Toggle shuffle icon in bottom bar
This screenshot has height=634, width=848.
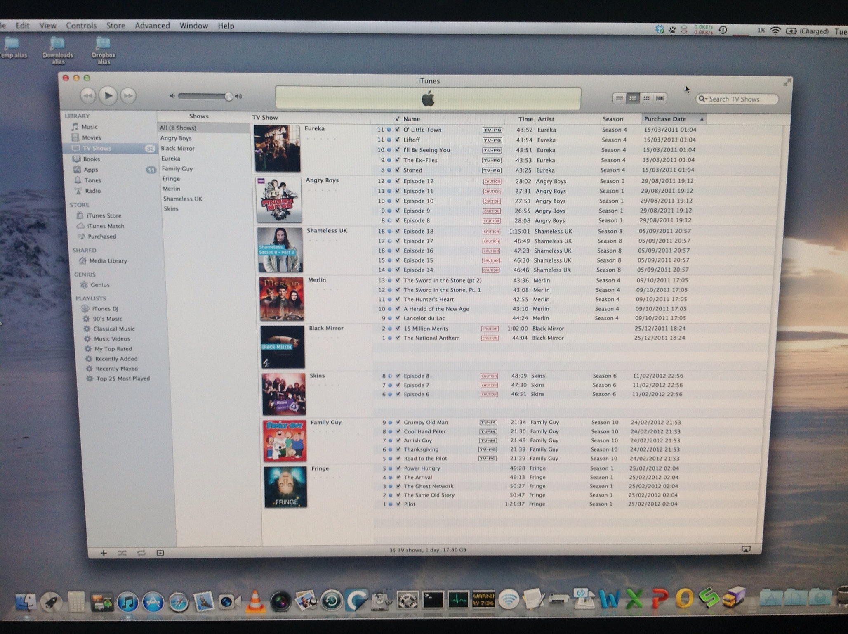[122, 553]
